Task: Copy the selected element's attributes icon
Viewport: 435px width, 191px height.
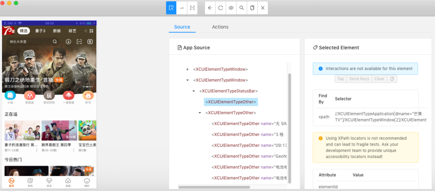Action: tap(392, 79)
